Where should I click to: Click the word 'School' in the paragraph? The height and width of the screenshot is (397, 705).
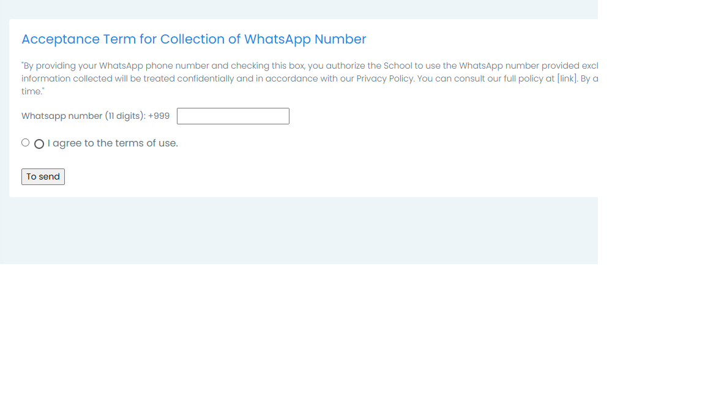[397, 66]
